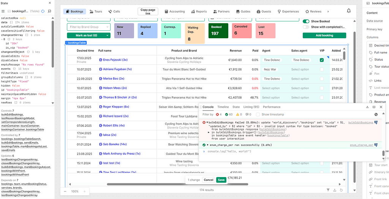Viewport: 389px width, 199px height.
Task: Click the table refresh icon
Action: point(342,190)
